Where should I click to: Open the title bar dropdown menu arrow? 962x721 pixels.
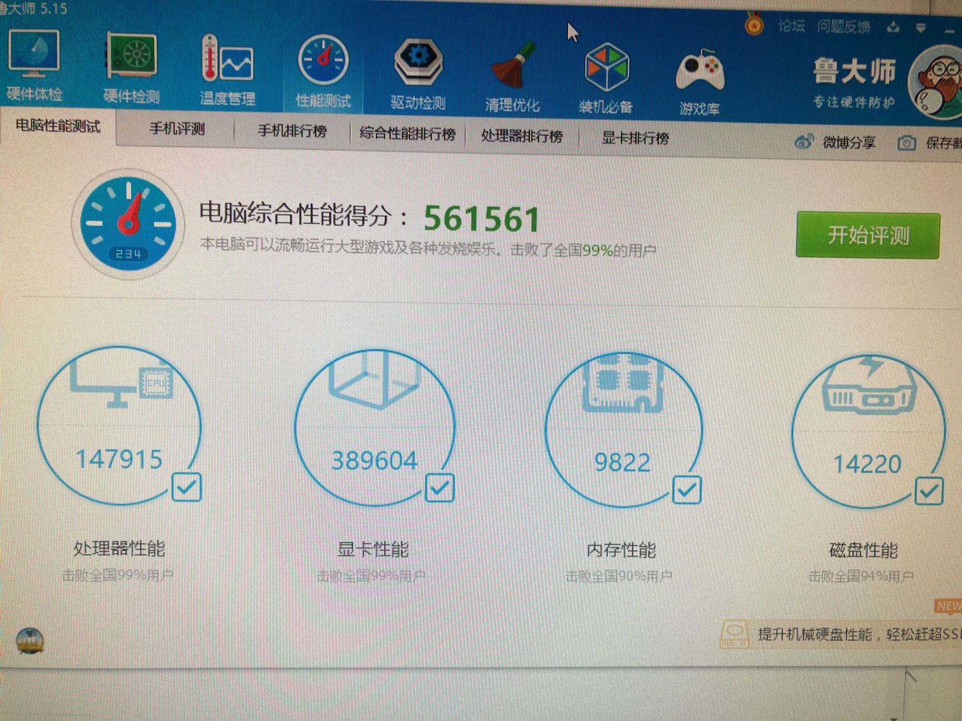coord(921,28)
